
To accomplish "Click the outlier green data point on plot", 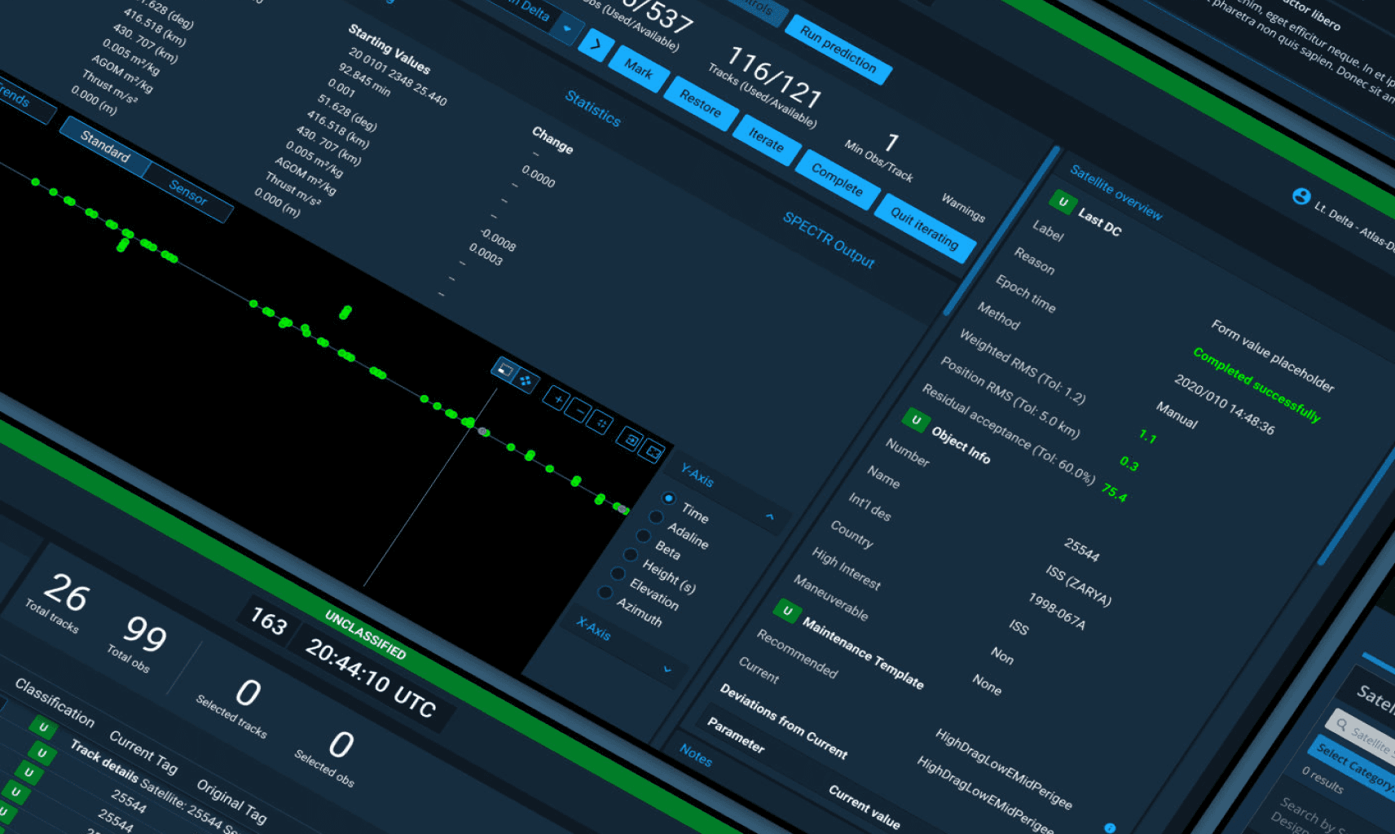I will point(345,312).
